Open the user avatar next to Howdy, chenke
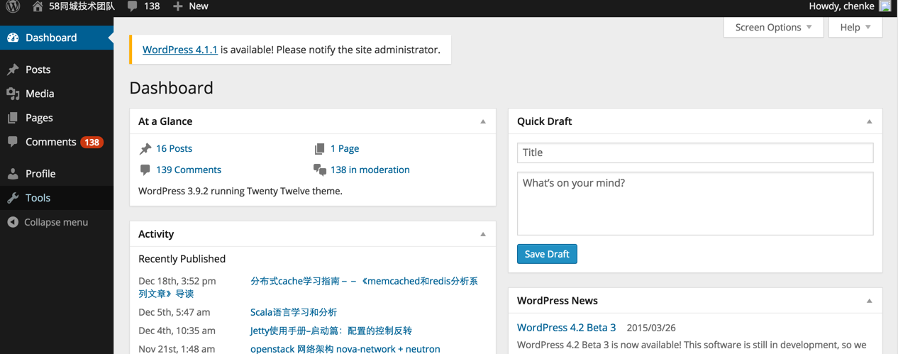Viewport: 898px width, 354px height. point(885,6)
